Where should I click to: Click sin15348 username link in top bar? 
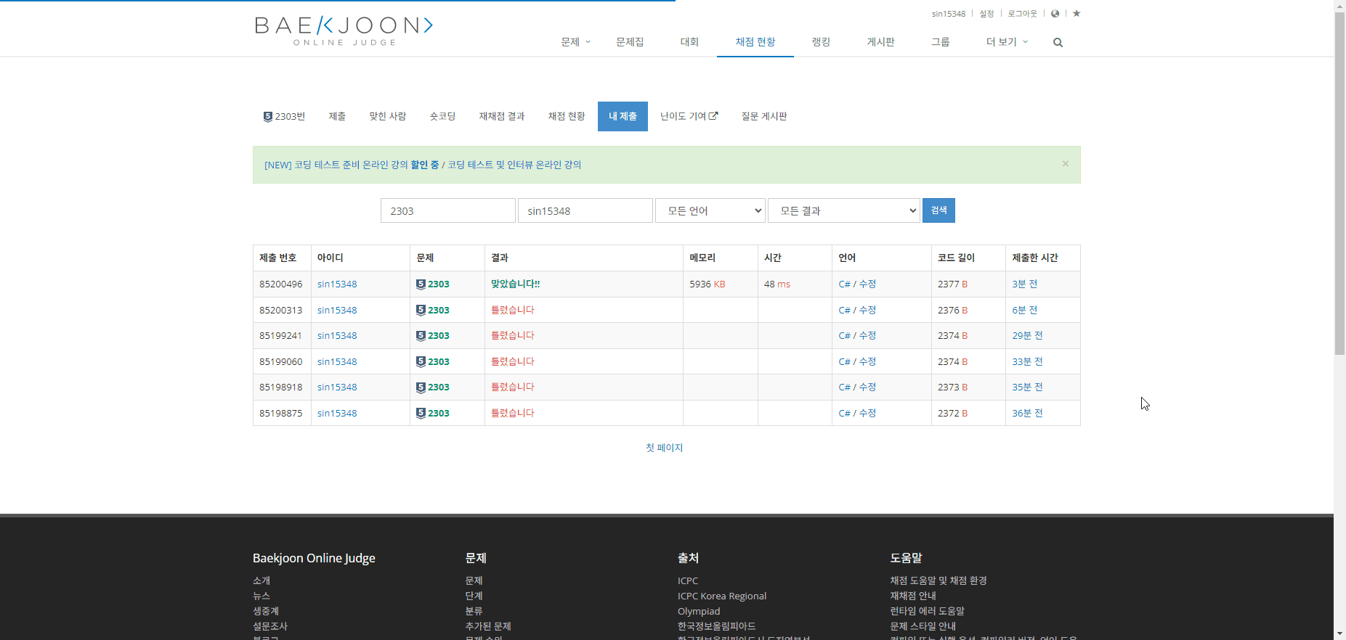pyautogui.click(x=949, y=14)
